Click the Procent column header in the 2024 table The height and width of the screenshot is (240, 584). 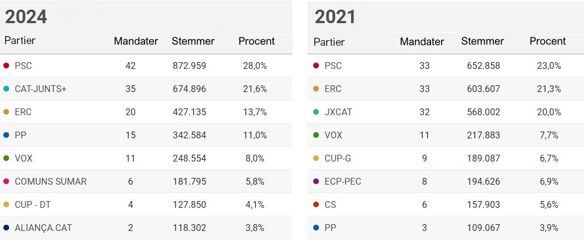click(x=256, y=41)
